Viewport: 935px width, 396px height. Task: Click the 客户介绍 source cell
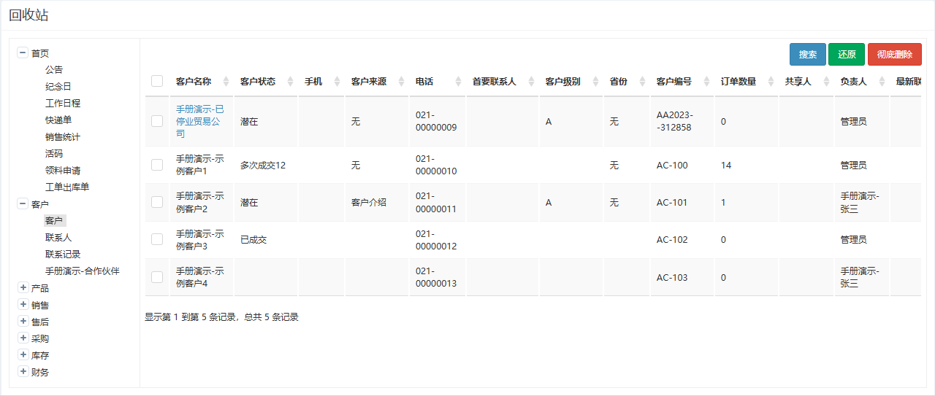pyautogui.click(x=369, y=202)
